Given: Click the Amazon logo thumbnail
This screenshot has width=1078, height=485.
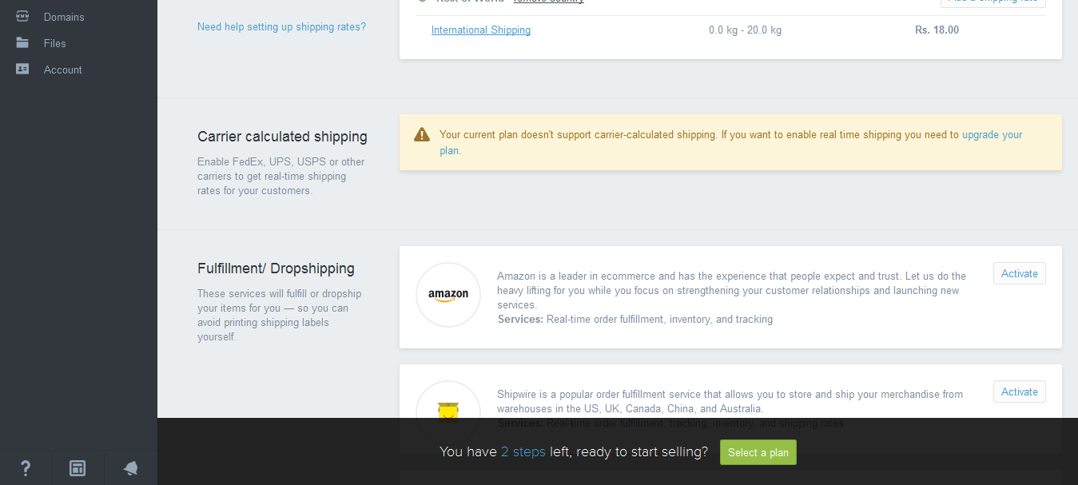Looking at the screenshot, I should [448, 295].
